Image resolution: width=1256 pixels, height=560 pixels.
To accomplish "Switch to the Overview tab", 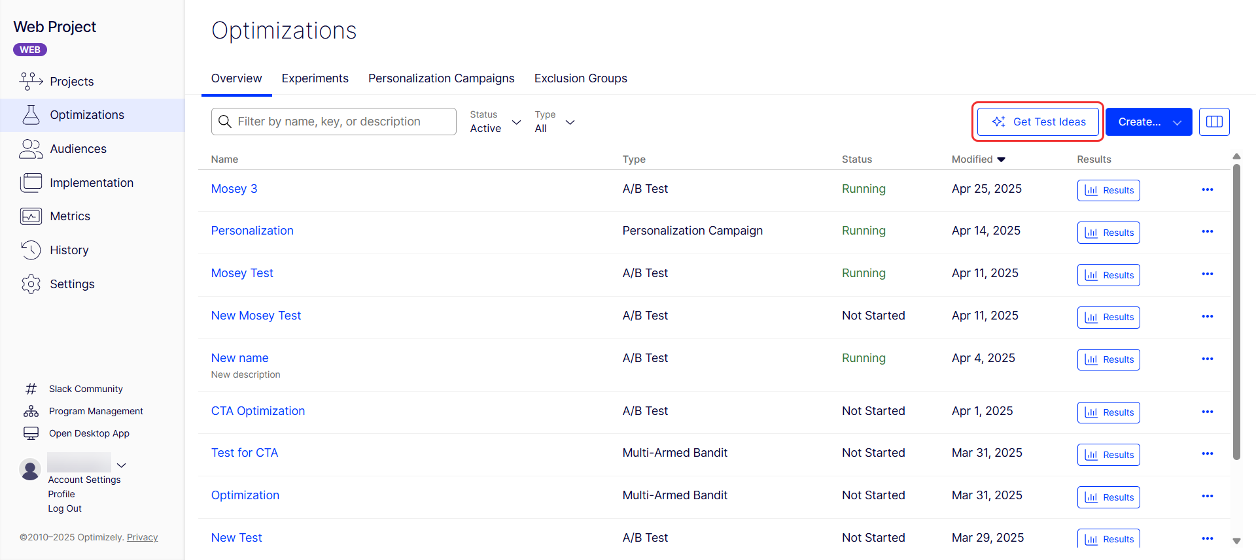I will pyautogui.click(x=236, y=78).
